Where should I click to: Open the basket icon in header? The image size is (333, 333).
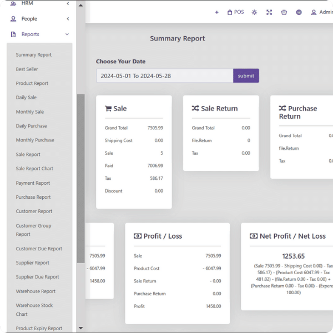pyautogui.click(x=284, y=12)
